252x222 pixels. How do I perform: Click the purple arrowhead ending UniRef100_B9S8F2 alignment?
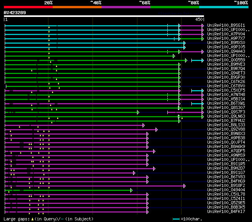(x=185, y=186)
